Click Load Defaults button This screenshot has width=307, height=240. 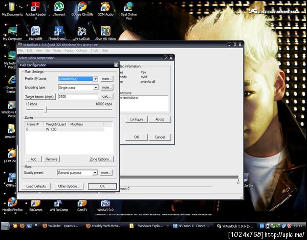[x=36, y=186]
